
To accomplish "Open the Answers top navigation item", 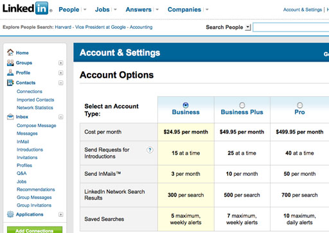I will [x=139, y=10].
